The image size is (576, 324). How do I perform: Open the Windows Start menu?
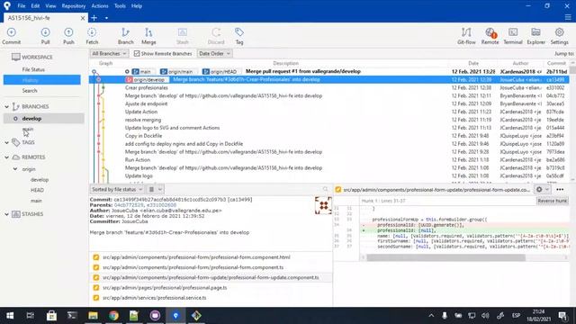pyautogui.click(x=10, y=316)
